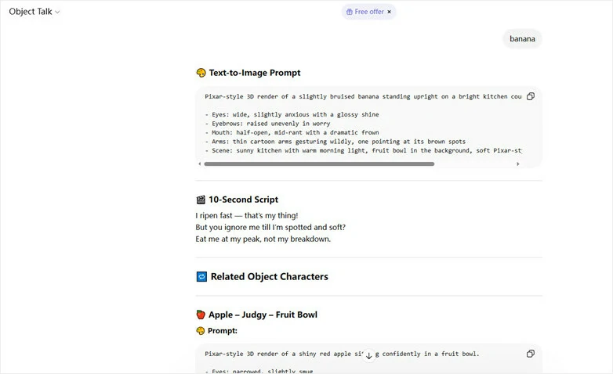Click the 'Pixar-style 3D render of a slightly bruised banana' line
613x374 pixels.
click(x=363, y=96)
